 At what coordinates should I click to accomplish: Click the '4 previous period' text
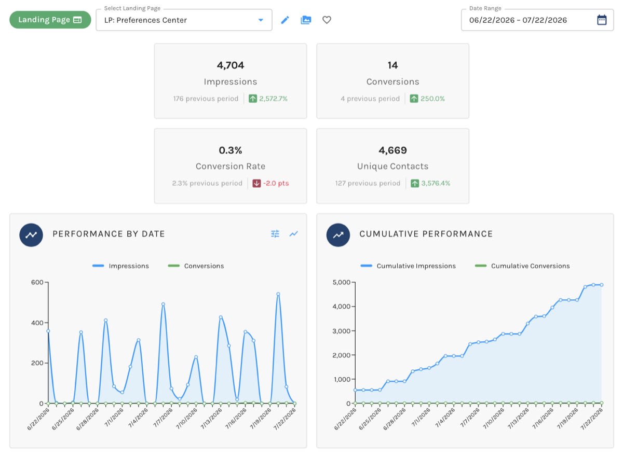pyautogui.click(x=370, y=99)
